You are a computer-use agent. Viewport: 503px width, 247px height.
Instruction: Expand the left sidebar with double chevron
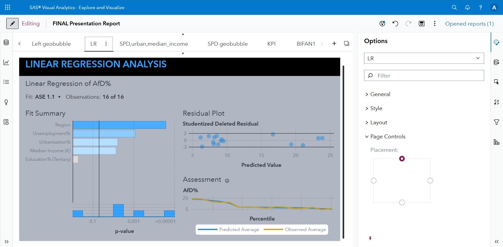point(7,242)
